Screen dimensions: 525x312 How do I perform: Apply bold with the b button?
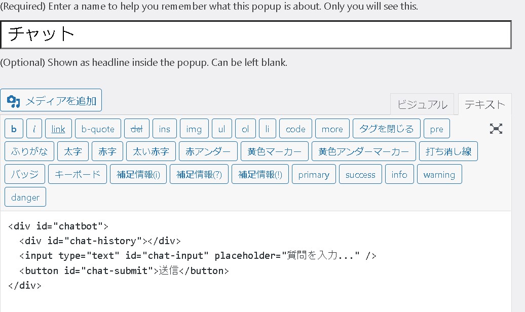(x=14, y=129)
